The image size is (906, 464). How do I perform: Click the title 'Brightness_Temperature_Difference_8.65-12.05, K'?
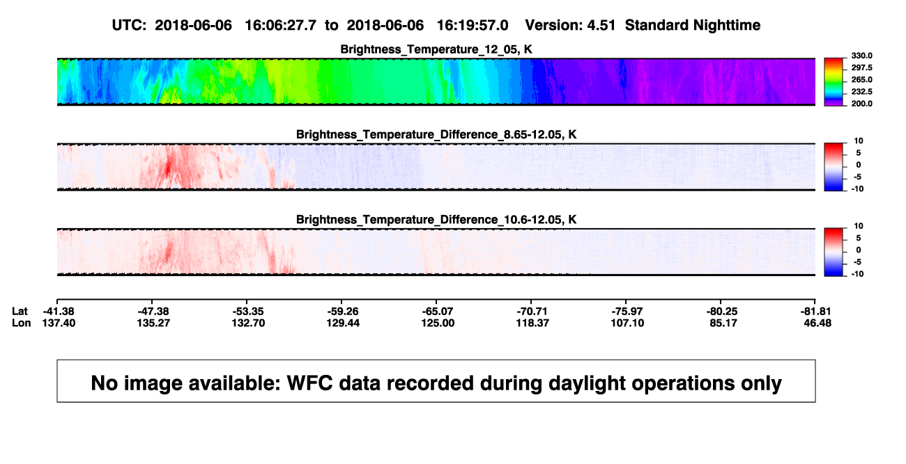[436, 134]
